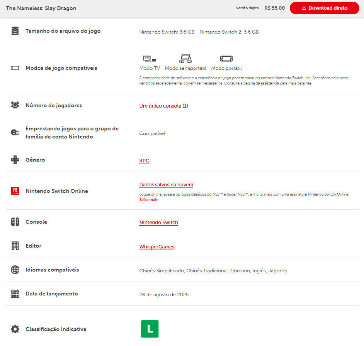Click the title The Nameless: Slay Dragon
The image size is (364, 346).
(x=41, y=8)
